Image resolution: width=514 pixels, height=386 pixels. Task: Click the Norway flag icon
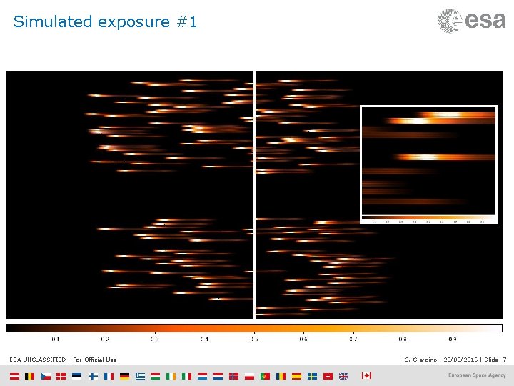coord(233,376)
